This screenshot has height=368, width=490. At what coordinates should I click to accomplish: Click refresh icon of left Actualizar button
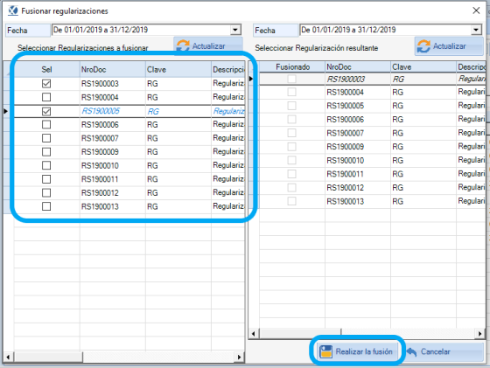pyautogui.click(x=183, y=46)
